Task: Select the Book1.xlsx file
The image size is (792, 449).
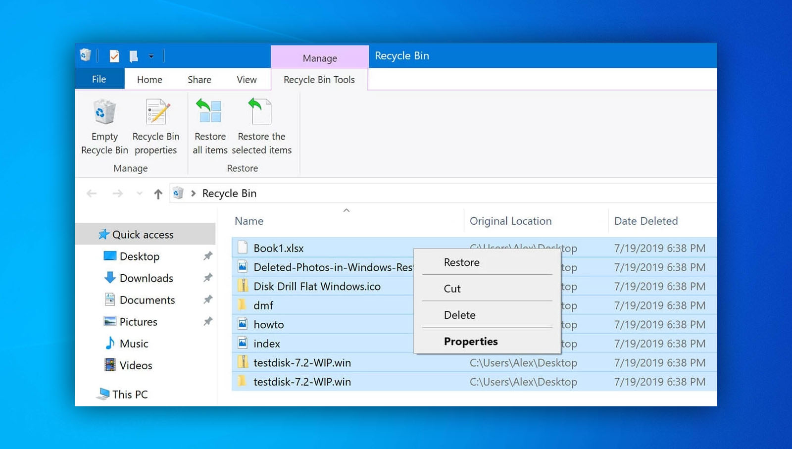Action: 279,248
